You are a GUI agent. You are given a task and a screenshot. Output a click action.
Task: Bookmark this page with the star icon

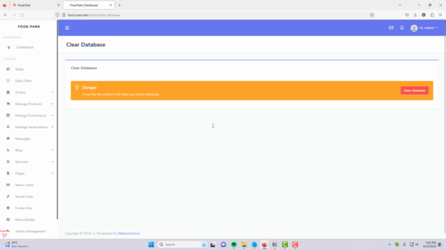[371, 15]
